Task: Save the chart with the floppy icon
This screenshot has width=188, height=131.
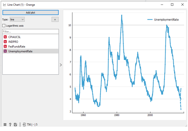Action: coord(15,125)
